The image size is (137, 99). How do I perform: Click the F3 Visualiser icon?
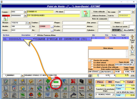pos(31,82)
